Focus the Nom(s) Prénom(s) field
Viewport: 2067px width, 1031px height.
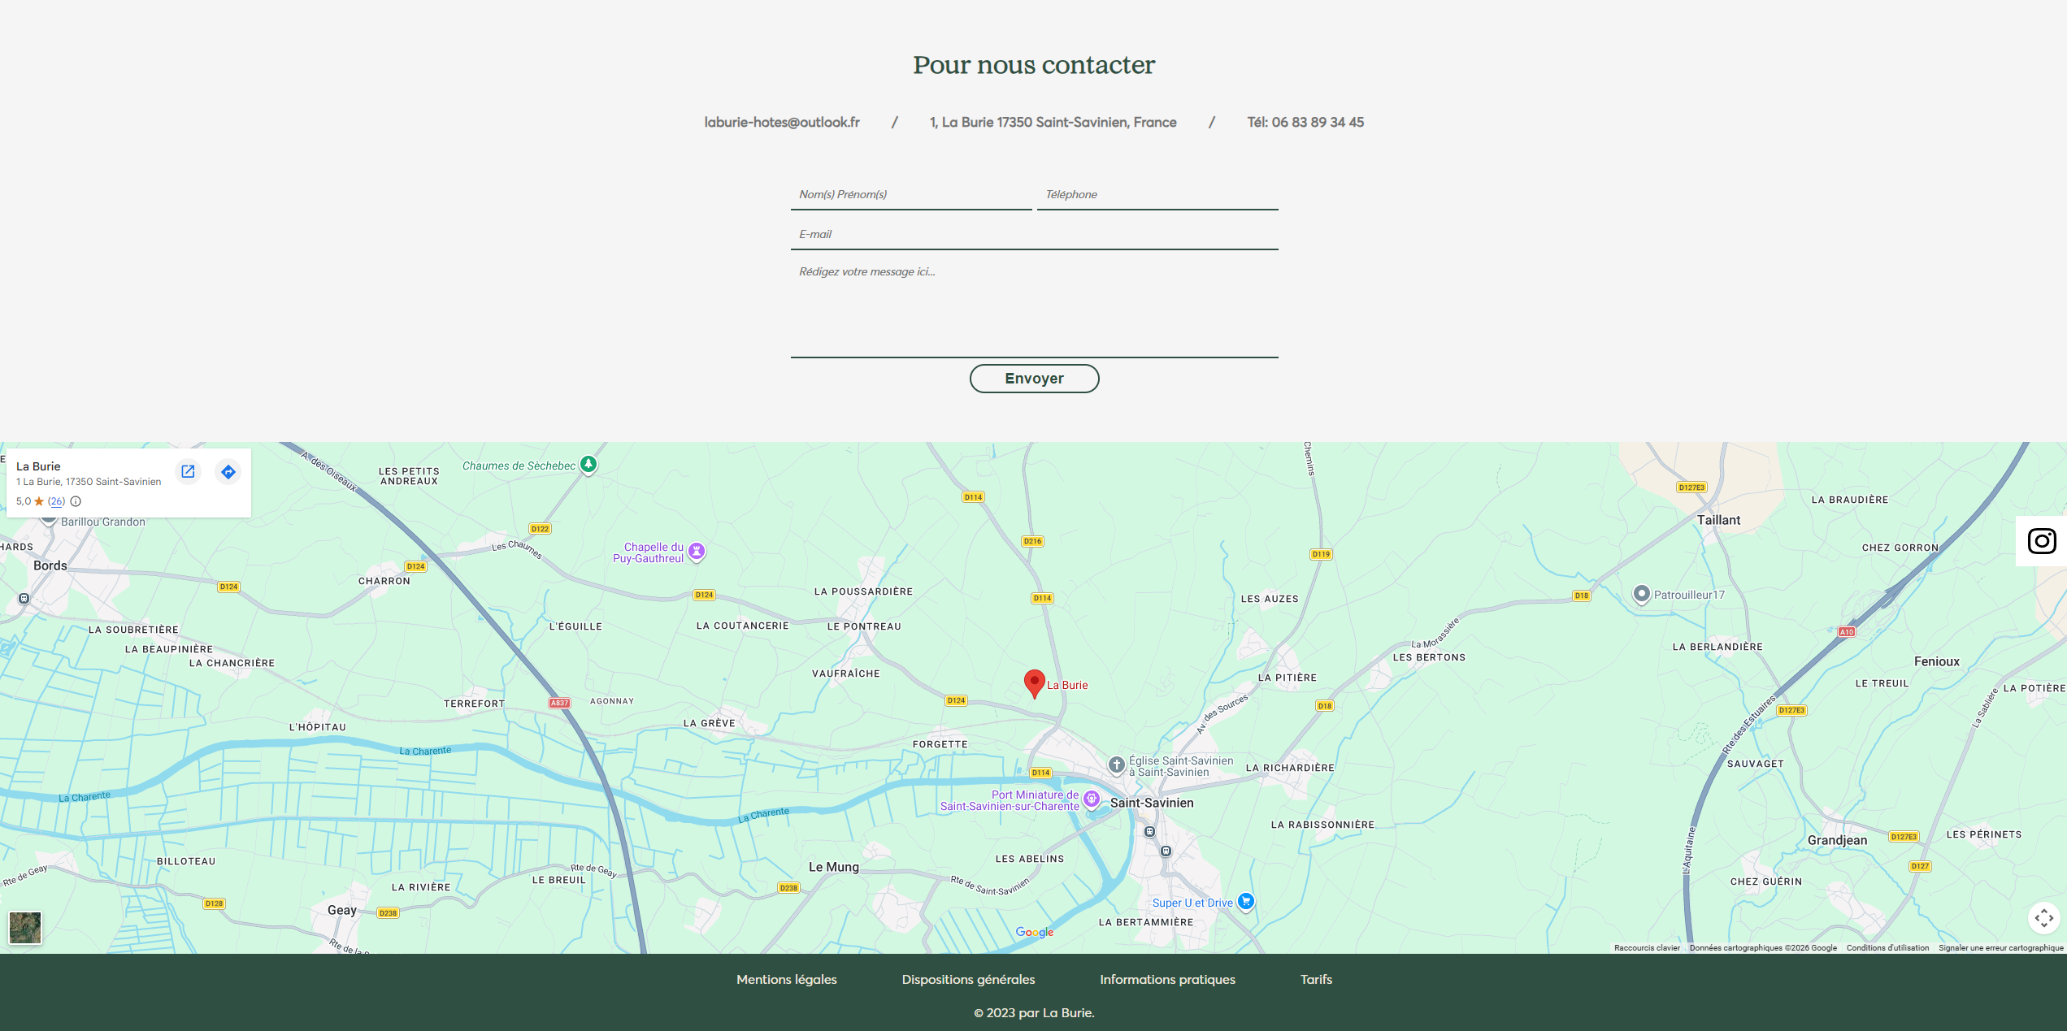911,194
